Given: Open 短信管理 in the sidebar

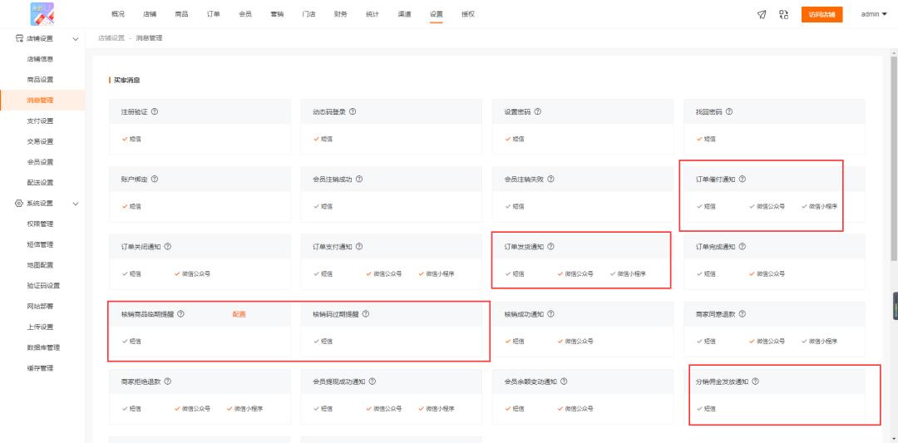Looking at the screenshot, I should (x=40, y=244).
